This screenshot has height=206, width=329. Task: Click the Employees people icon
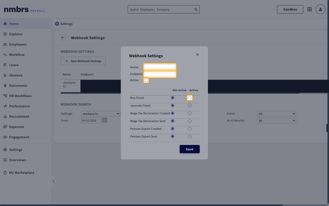pos(5,44)
